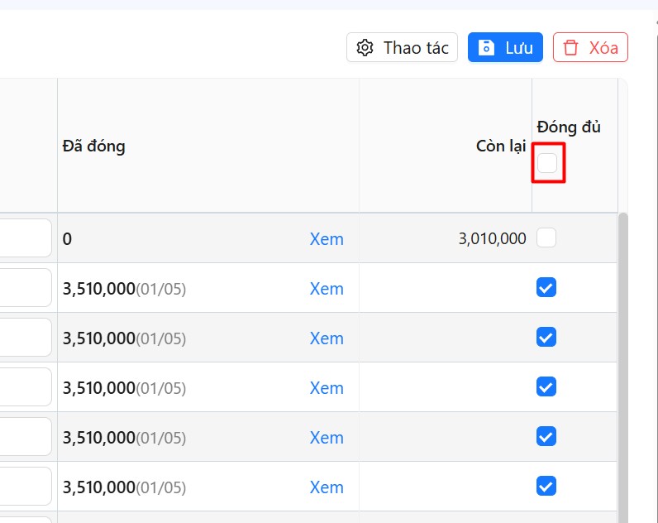This screenshot has height=523, width=658.
Task: Click the Xem link in the fourth row
Action: [327, 388]
